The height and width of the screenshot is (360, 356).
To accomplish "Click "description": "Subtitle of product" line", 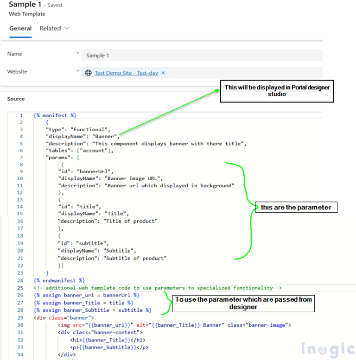I will click(112, 258).
